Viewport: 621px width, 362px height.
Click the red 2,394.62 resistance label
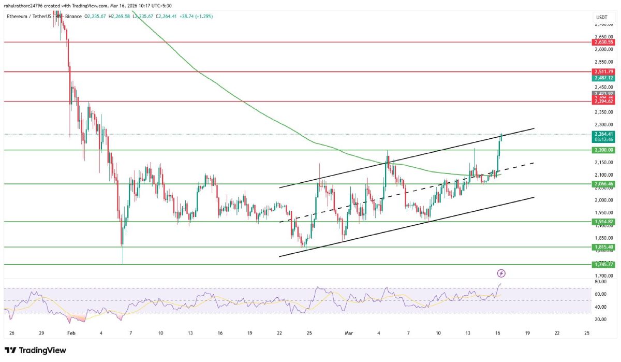[603, 102]
